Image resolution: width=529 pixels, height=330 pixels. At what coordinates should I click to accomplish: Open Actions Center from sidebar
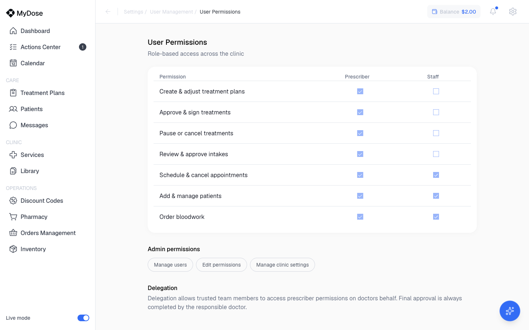47,47
